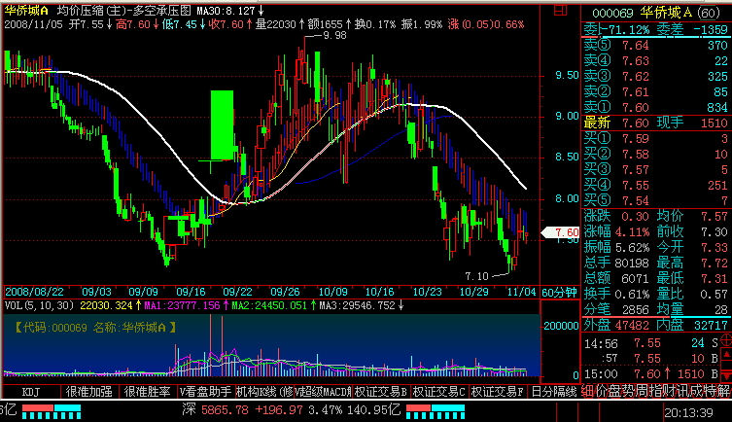Click the 2008/08/22 start date on axis
732x422 pixels.
point(34,293)
